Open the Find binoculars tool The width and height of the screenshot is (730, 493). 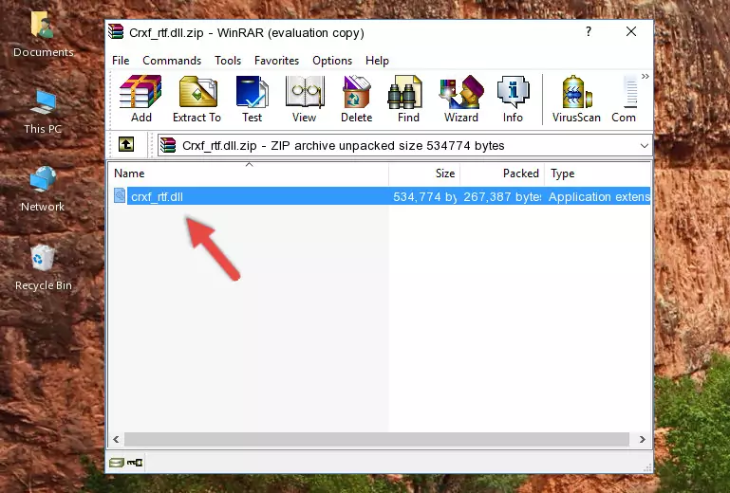(408, 99)
